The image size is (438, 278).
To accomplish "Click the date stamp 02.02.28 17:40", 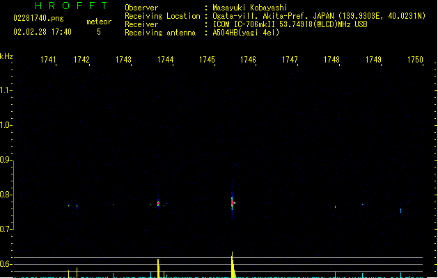I will [42, 32].
